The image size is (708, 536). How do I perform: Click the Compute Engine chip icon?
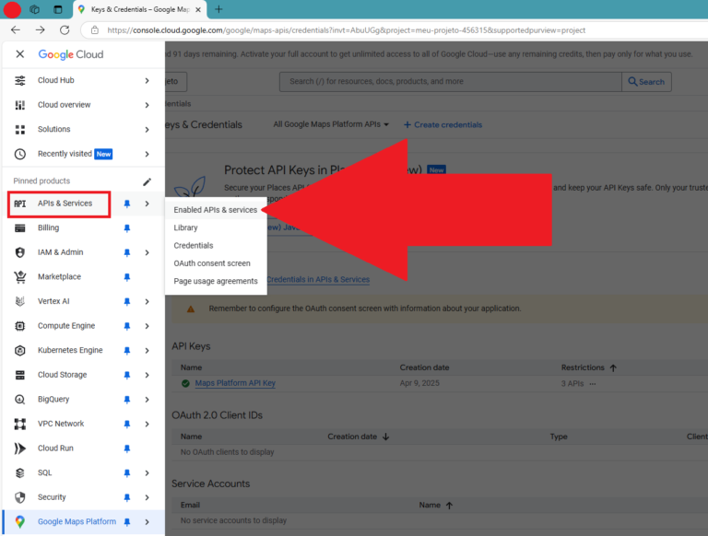pos(20,326)
